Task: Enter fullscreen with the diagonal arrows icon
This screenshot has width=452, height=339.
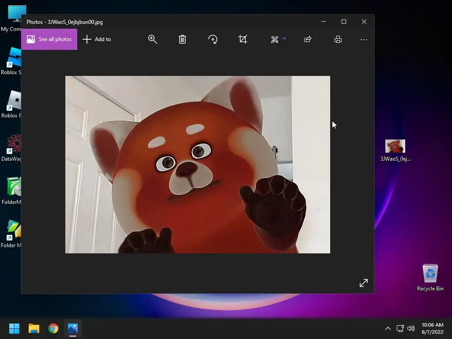Action: (x=364, y=283)
